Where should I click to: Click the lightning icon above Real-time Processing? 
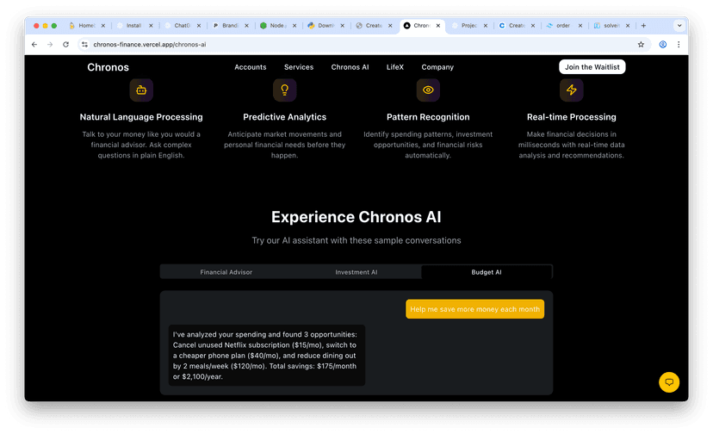coord(572,90)
